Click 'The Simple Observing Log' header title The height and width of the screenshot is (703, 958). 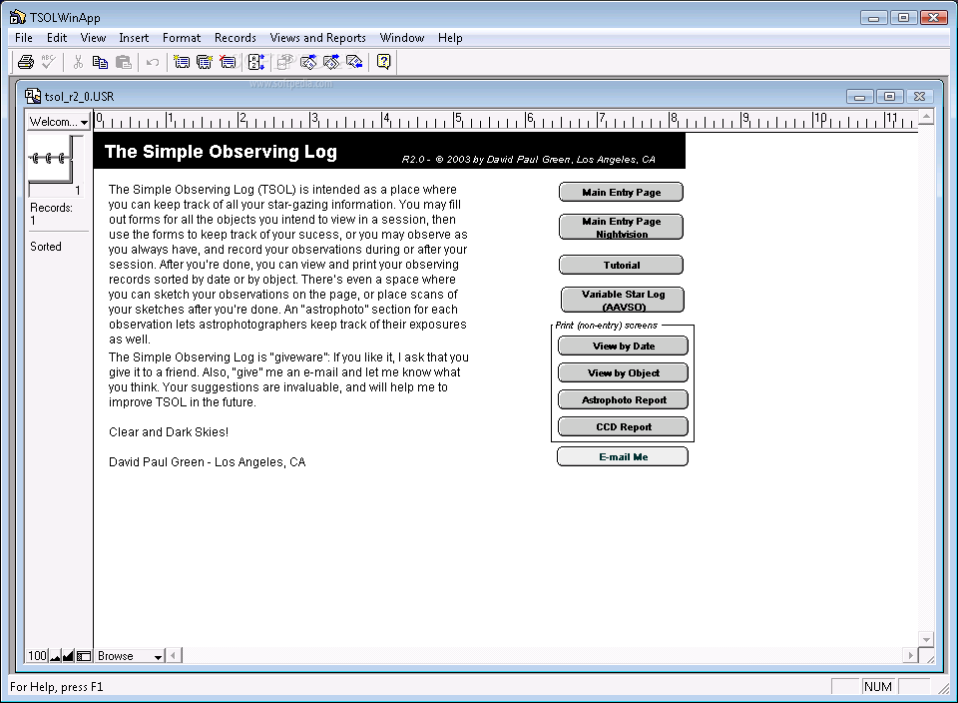point(221,152)
